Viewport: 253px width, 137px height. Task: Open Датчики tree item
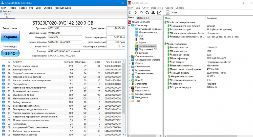[x=143, y=53]
